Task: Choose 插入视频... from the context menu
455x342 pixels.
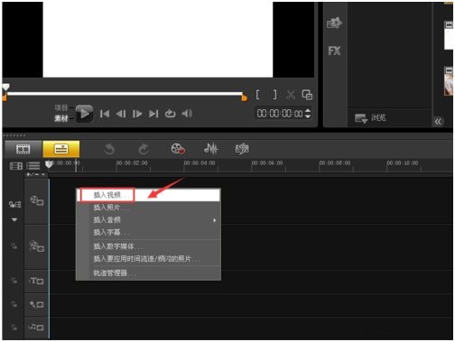Action: point(148,195)
